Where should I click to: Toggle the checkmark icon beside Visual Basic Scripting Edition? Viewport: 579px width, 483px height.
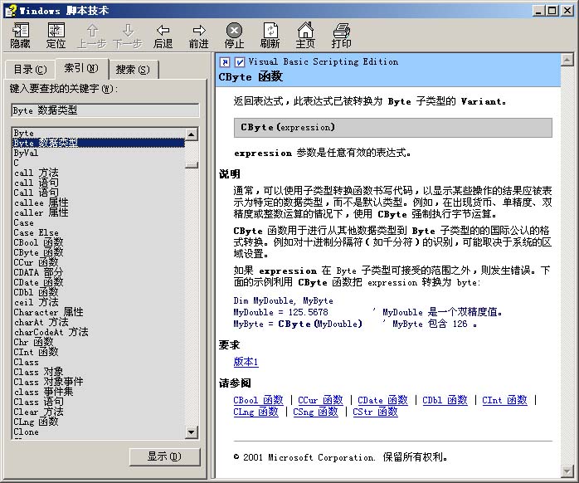point(240,62)
